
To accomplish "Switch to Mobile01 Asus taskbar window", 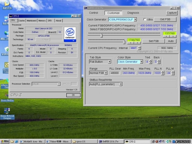I will point(32,142).
